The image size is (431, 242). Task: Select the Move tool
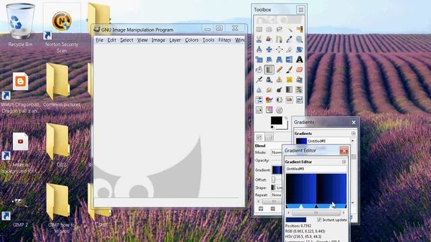(269, 49)
